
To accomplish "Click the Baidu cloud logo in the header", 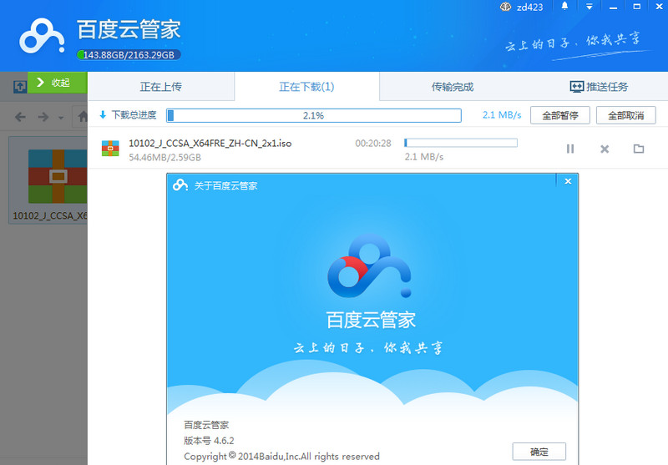I will (x=42, y=38).
